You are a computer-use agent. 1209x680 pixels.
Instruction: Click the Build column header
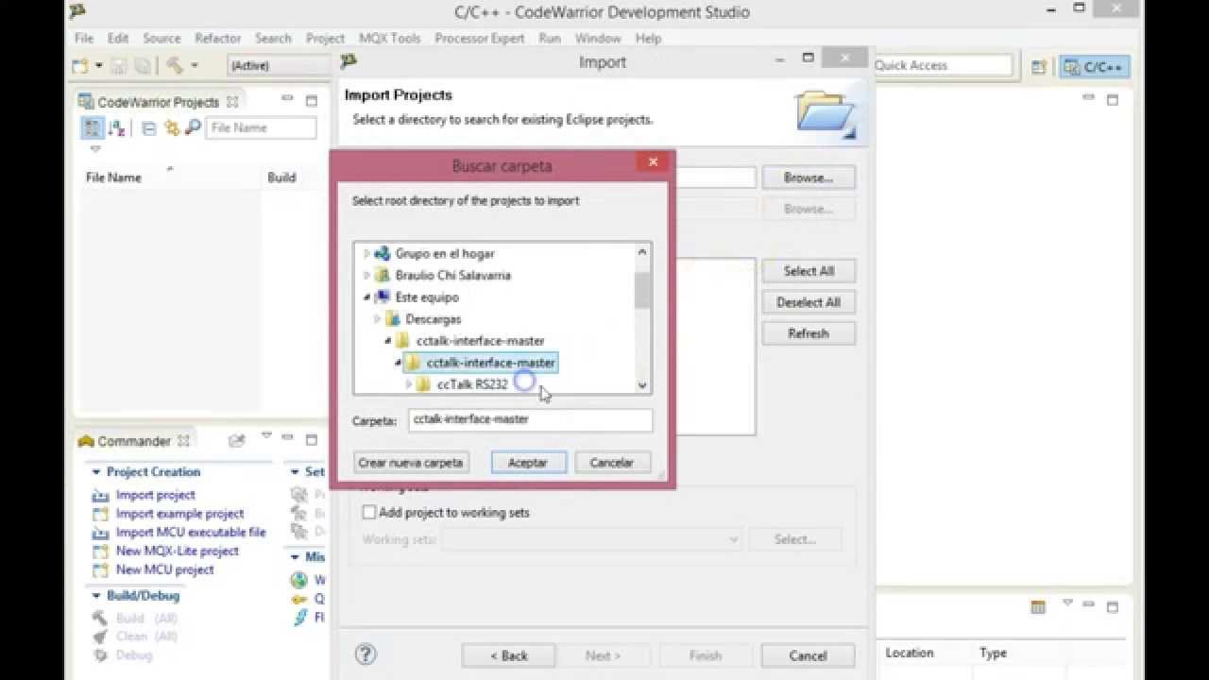[281, 178]
